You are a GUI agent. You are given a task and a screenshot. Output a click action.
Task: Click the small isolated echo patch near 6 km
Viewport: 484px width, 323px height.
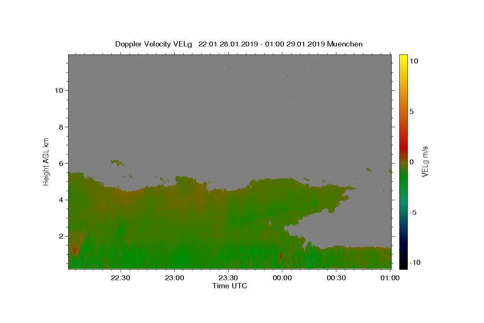click(117, 163)
